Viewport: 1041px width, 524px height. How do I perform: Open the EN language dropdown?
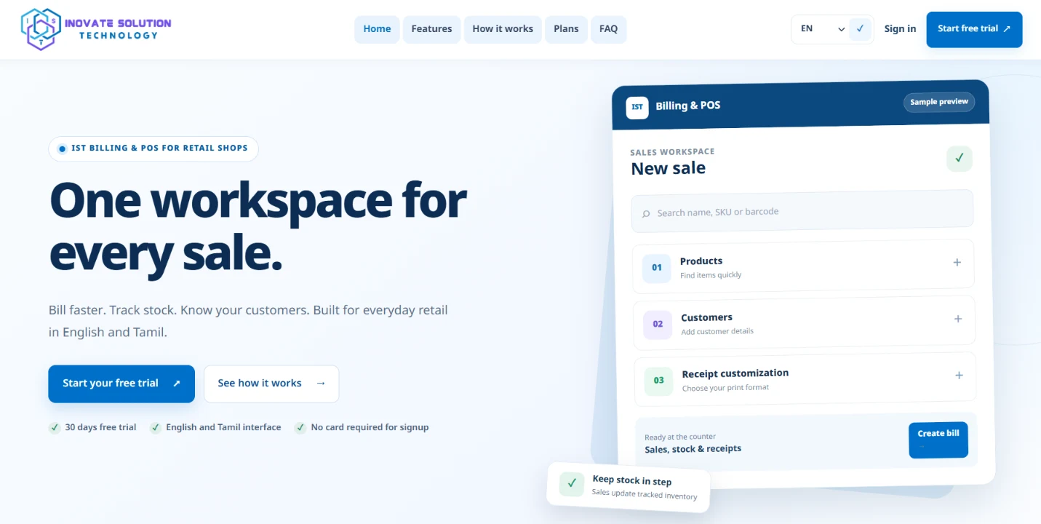pyautogui.click(x=822, y=29)
